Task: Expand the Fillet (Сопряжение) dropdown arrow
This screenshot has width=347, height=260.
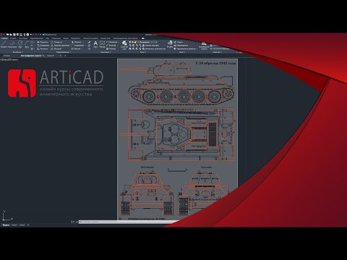Action: click(x=85, y=45)
